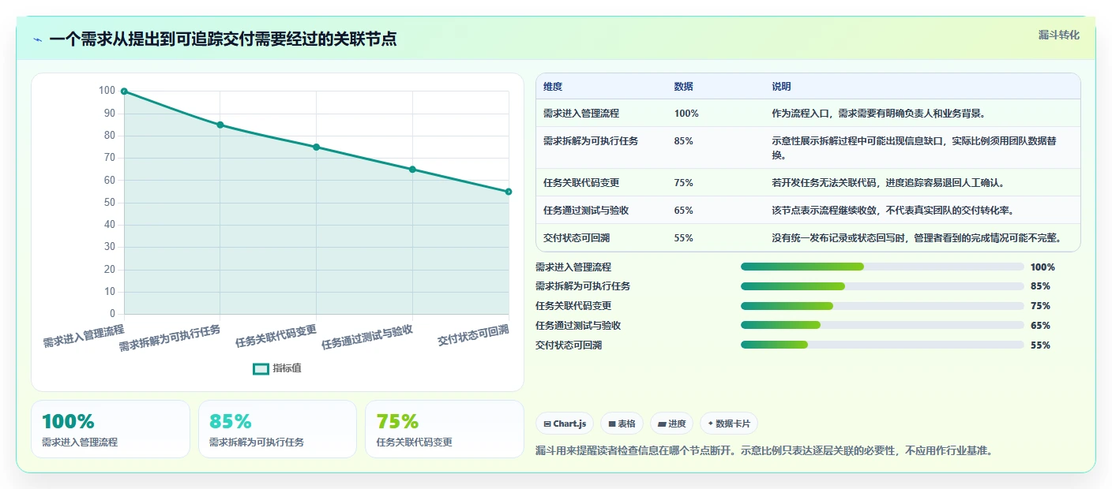Click the 数据卡片 chip

729,424
